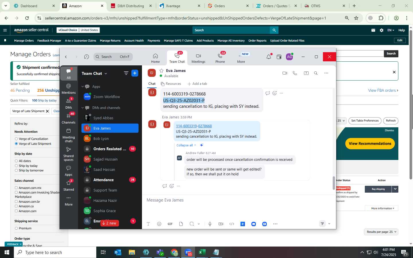Attach a file in message toolbar
The image size is (413, 258).
click(x=181, y=224)
